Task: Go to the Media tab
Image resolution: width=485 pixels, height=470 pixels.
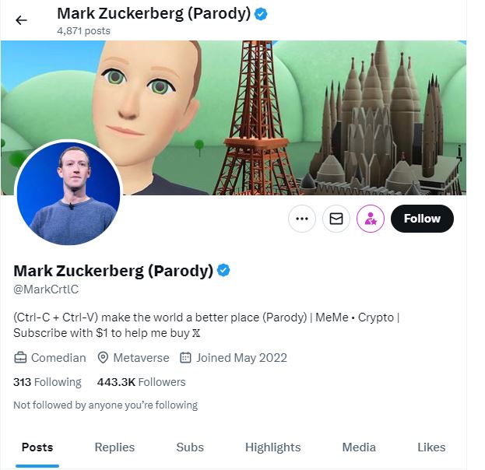Action: point(359,447)
